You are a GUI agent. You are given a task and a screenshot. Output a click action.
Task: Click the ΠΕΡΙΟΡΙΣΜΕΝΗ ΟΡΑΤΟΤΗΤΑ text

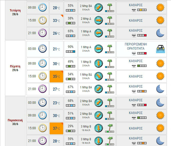136,46
